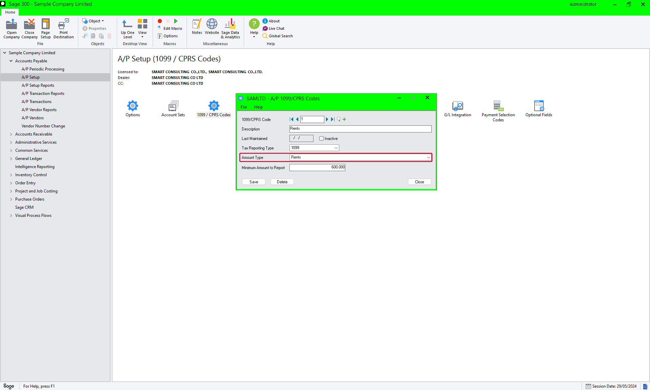Select A/P Periodic Processing in tree
Screen dimensions: 650x390
(x=43, y=69)
